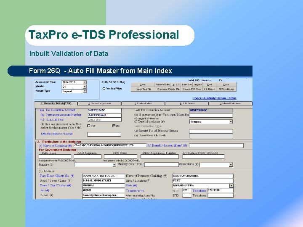Screen dimensions: 303x227
Task: Click the AIN Code input field
Action: point(203,156)
